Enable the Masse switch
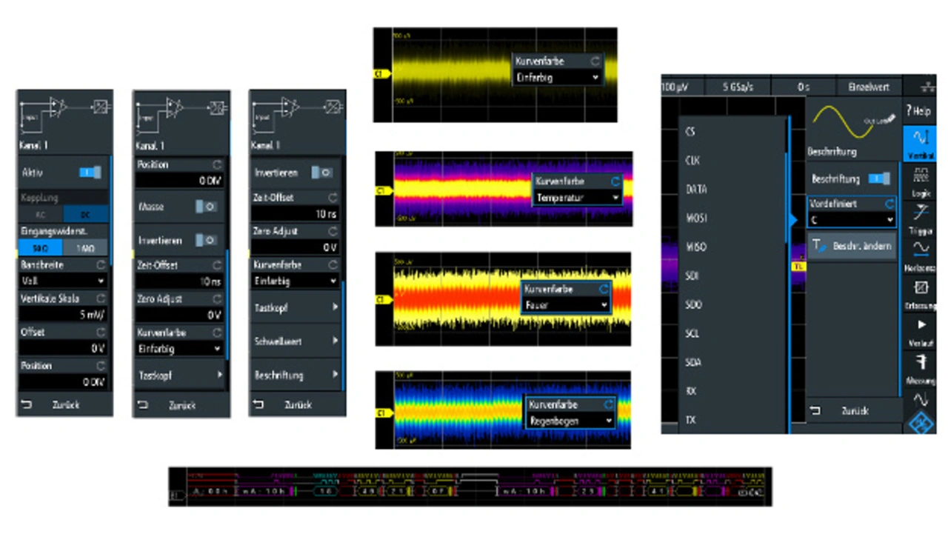948x534 pixels. (x=205, y=207)
